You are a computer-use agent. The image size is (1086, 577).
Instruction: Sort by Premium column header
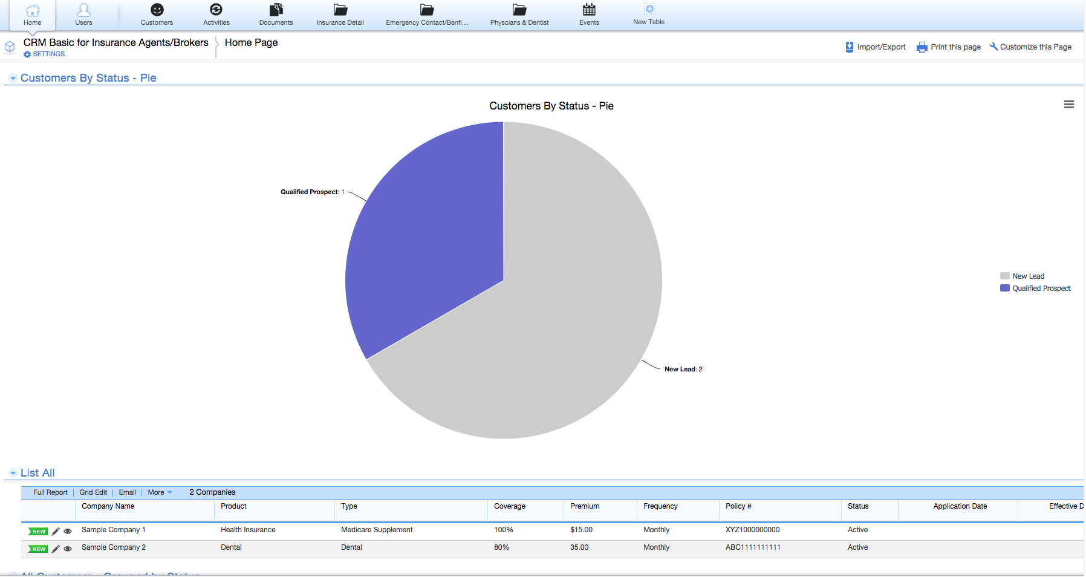point(585,506)
